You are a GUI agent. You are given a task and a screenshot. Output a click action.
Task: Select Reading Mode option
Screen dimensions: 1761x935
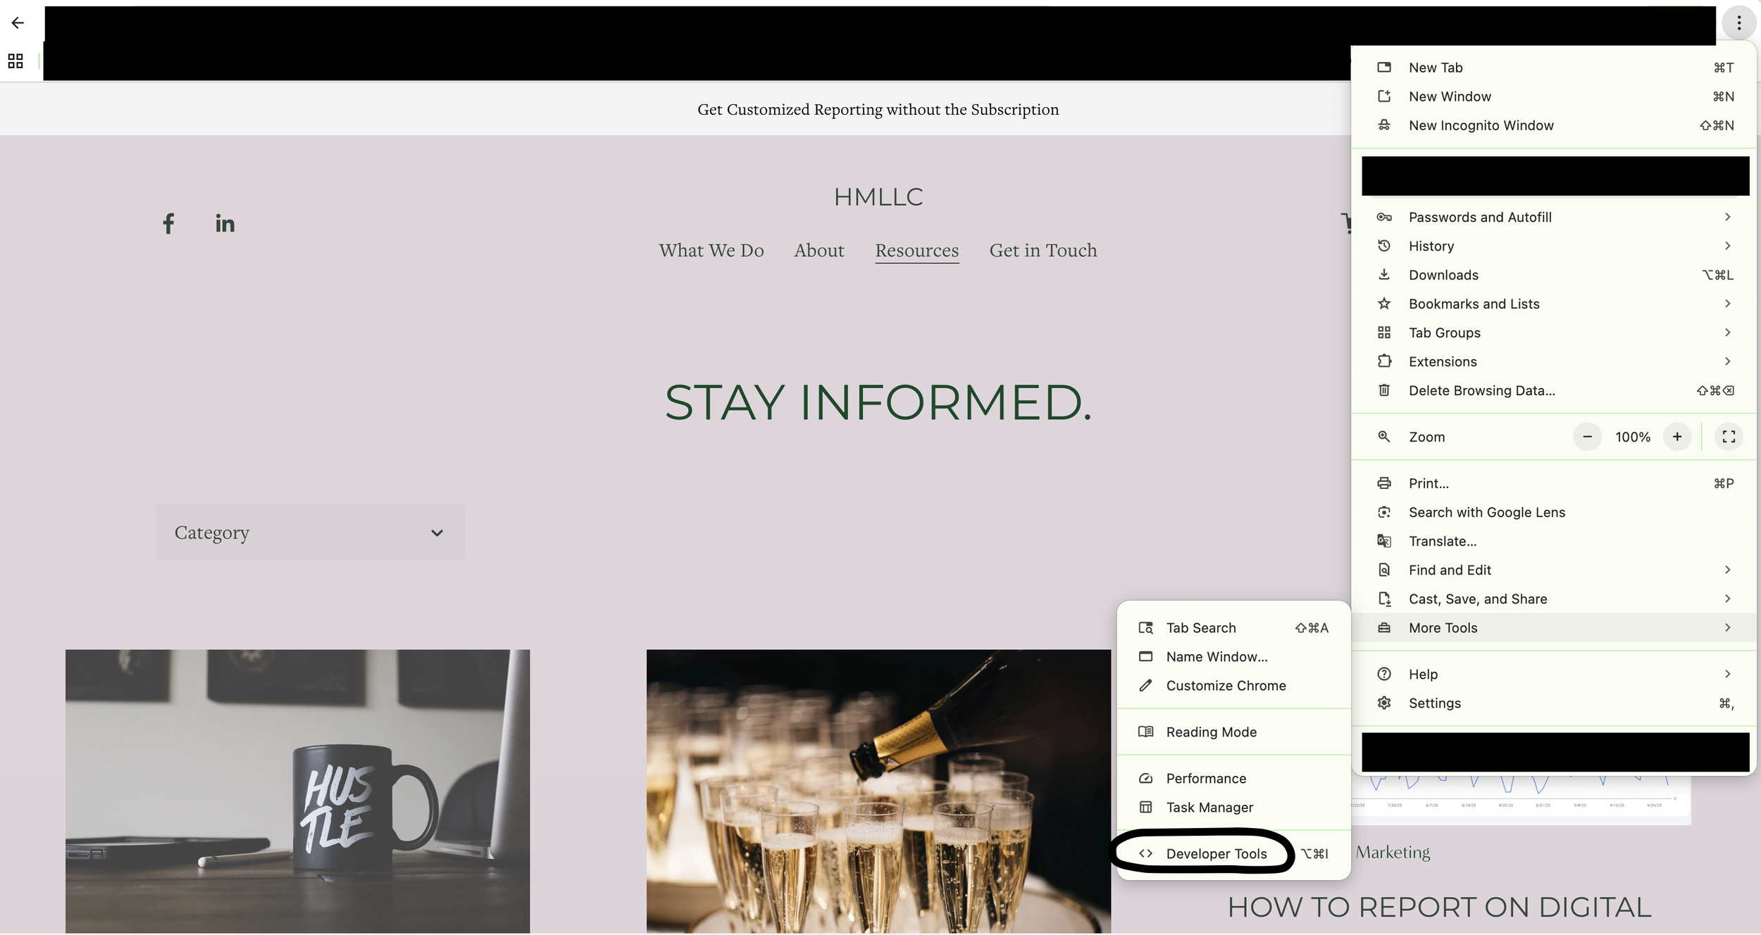[x=1211, y=732]
